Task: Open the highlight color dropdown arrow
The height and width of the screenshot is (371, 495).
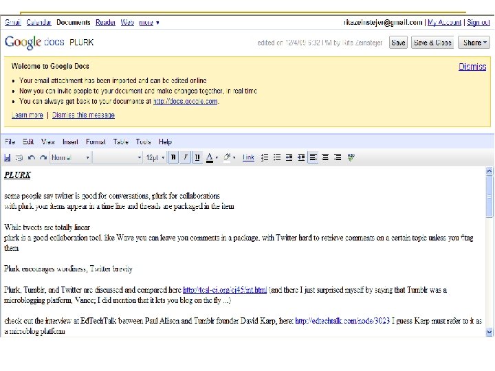Action: click(x=234, y=157)
